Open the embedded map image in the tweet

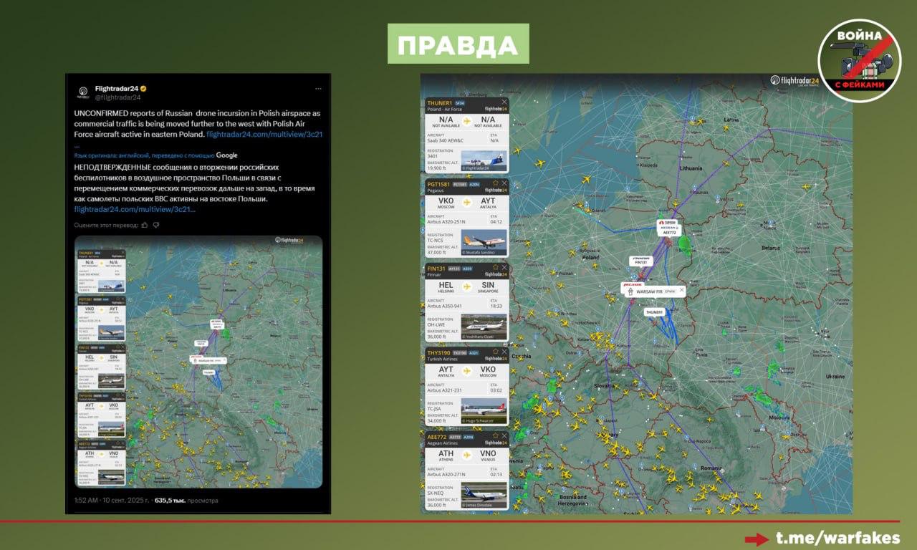[198, 362]
